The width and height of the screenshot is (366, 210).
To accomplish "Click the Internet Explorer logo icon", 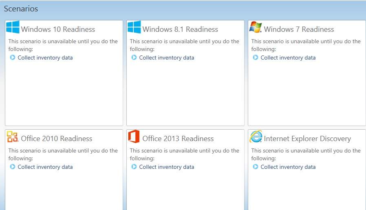I will pos(256,137).
